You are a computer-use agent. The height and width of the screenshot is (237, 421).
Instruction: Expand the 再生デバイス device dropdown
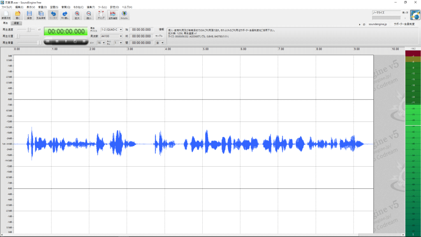click(120, 30)
